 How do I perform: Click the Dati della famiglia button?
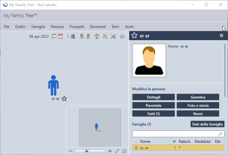click(208, 124)
